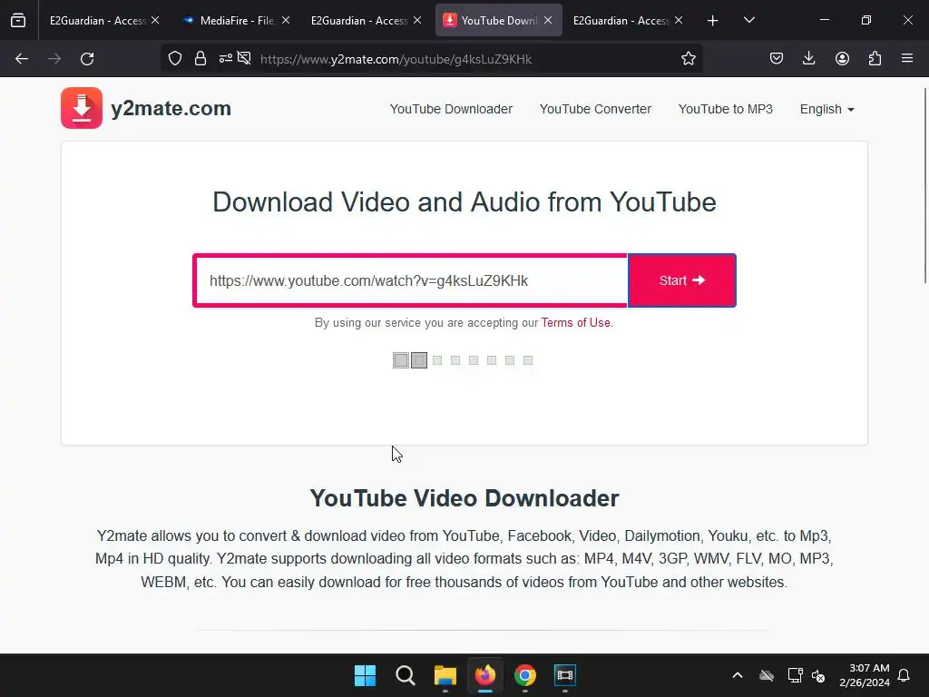
Task: Show hidden icons in the system tray
Action: coord(738,675)
